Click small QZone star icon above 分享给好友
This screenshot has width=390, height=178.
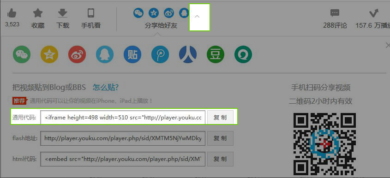click(154, 12)
